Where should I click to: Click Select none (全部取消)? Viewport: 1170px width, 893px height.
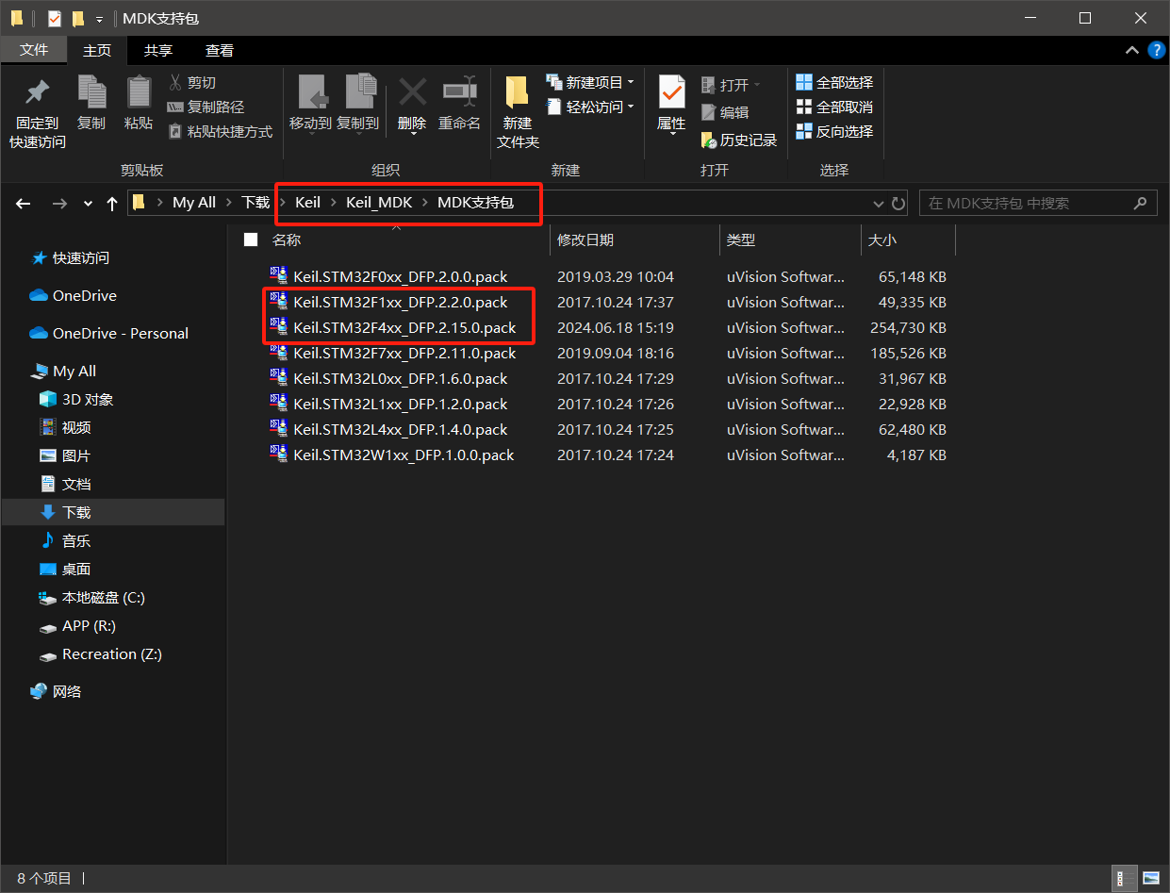835,107
